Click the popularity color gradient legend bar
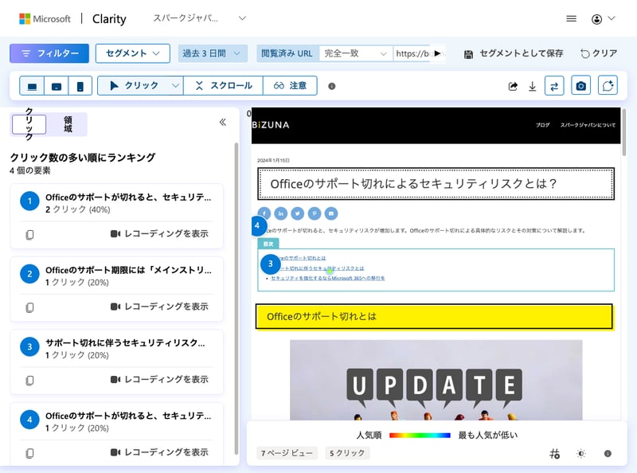This screenshot has height=473, width=637. pos(420,436)
